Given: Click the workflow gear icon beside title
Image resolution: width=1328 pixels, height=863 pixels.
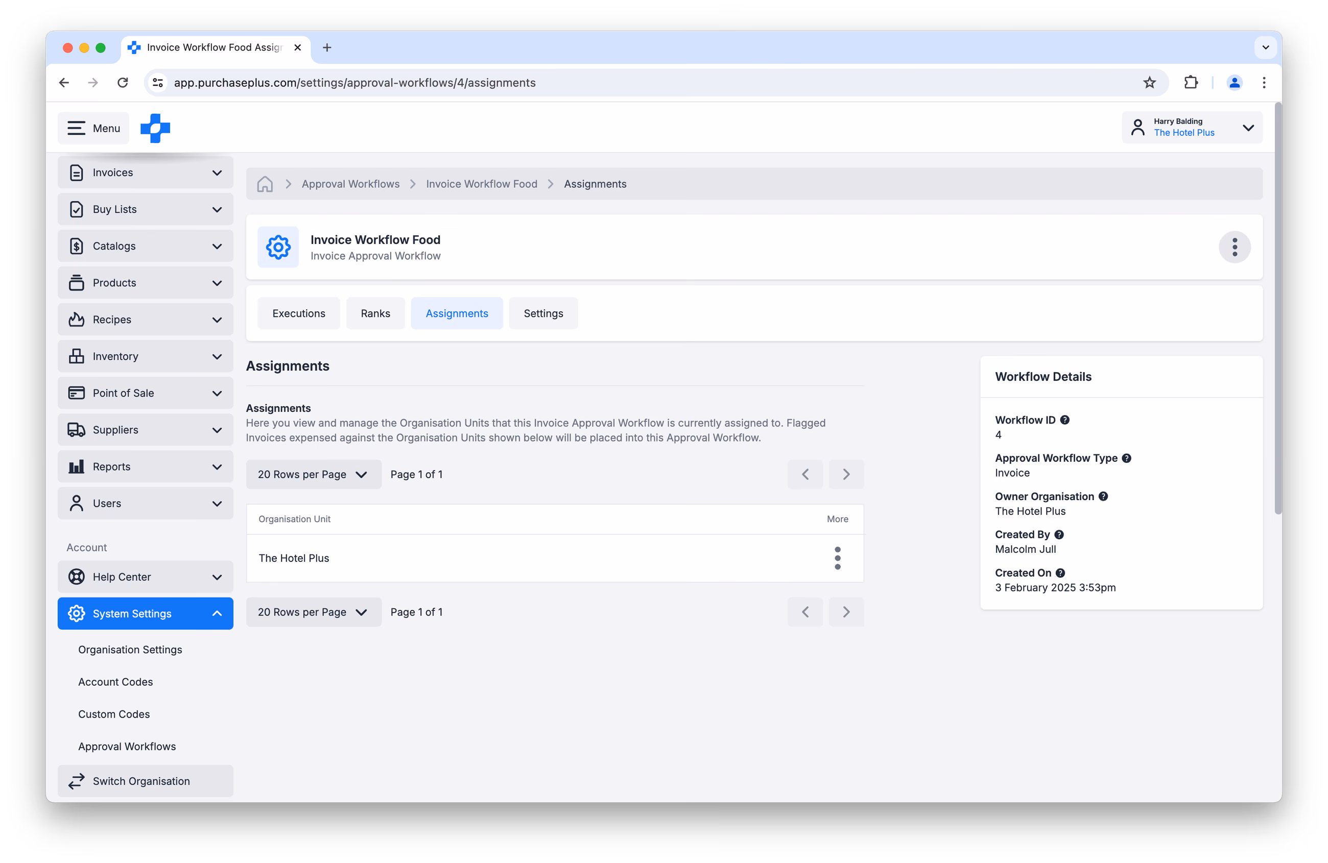Looking at the screenshot, I should (278, 248).
